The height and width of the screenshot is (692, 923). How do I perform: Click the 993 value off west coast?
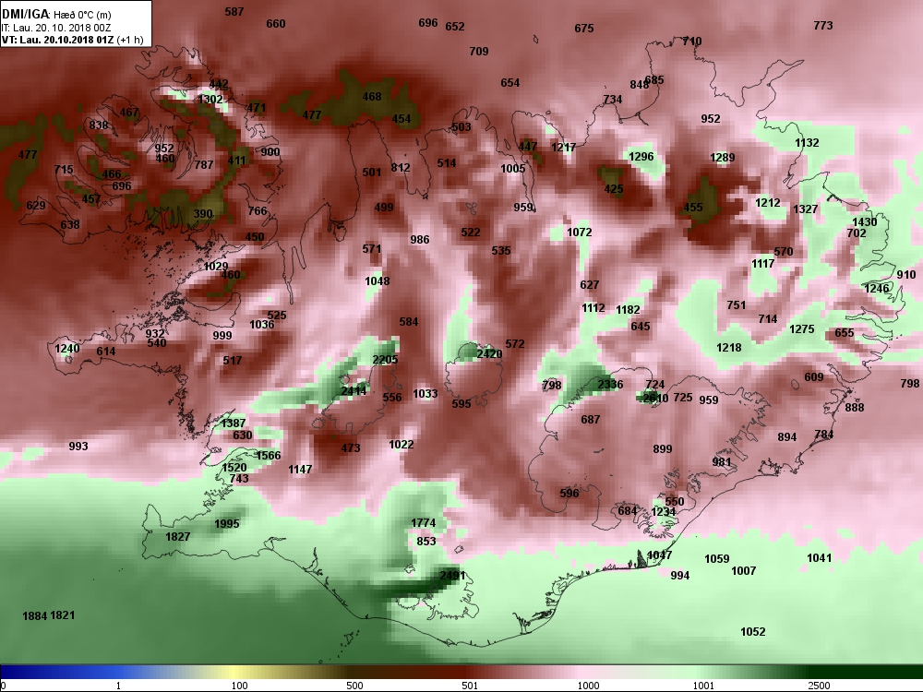78,447
